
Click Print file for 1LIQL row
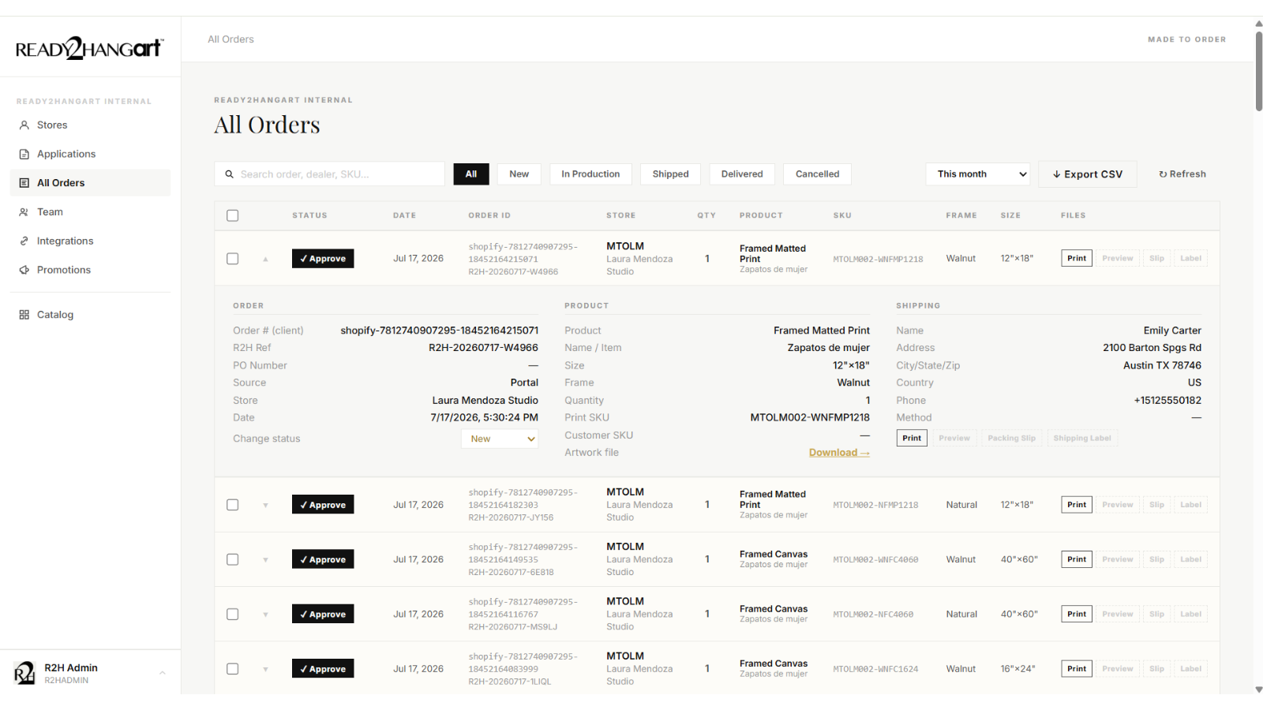coord(1077,669)
